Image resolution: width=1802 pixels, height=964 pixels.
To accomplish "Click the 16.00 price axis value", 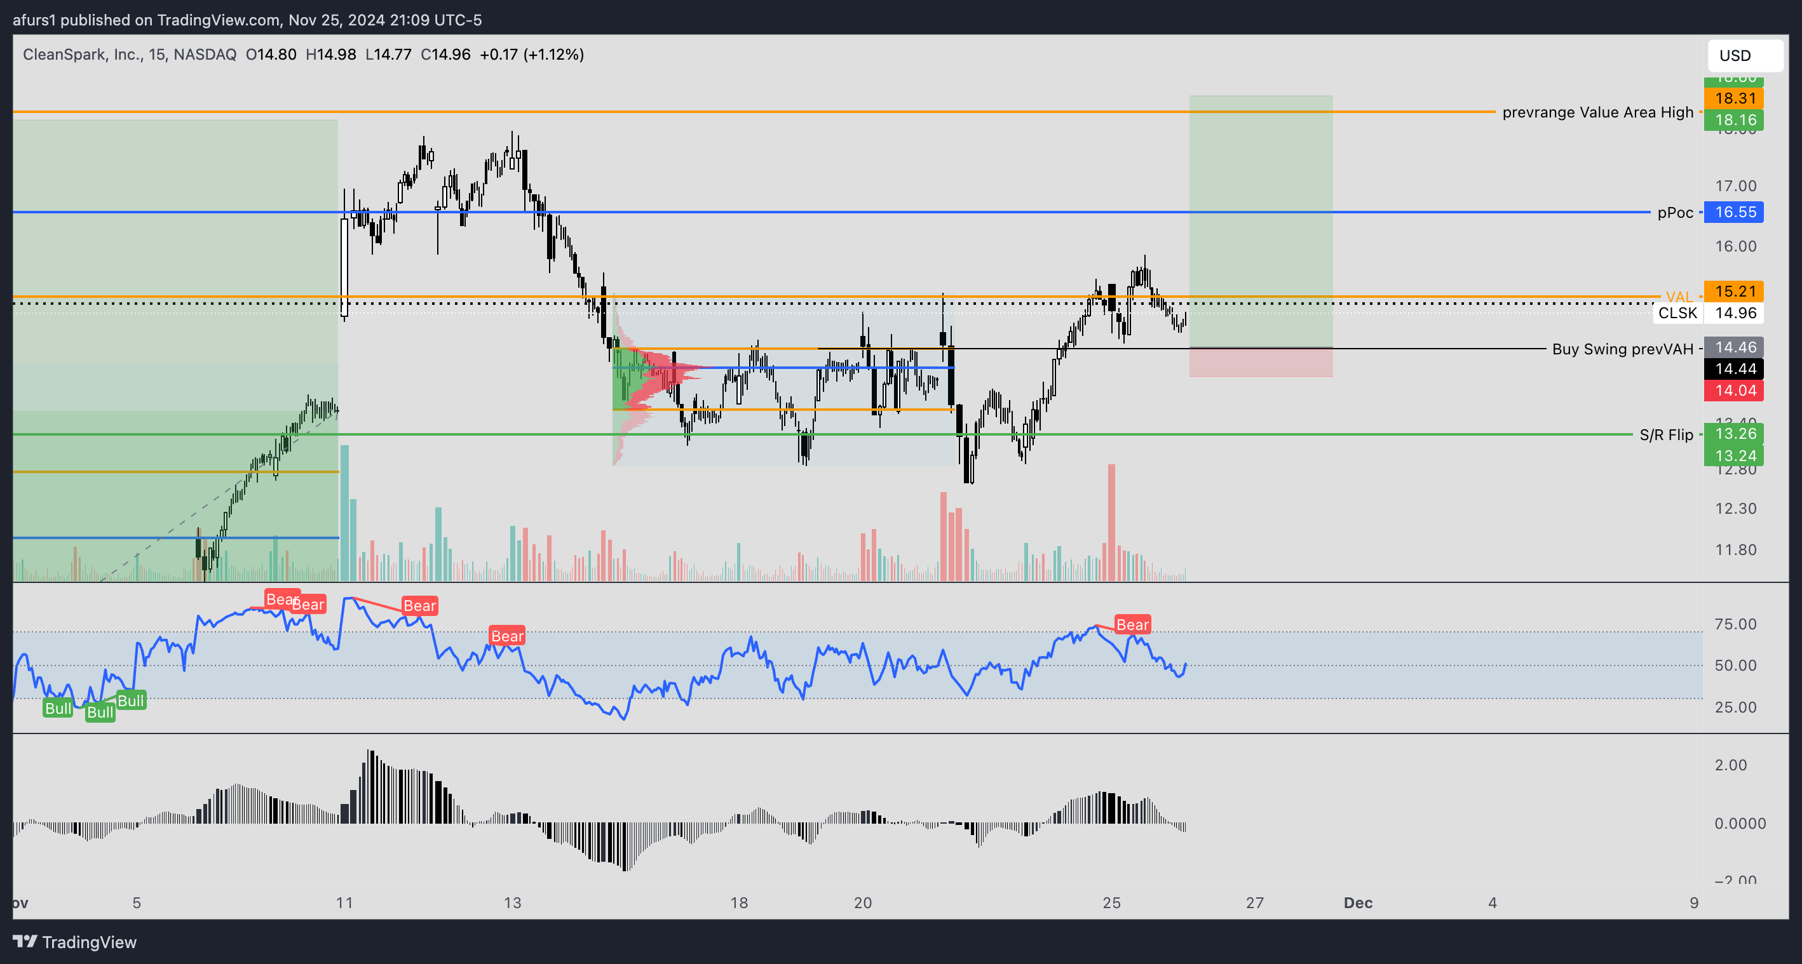I will 1735,246.
